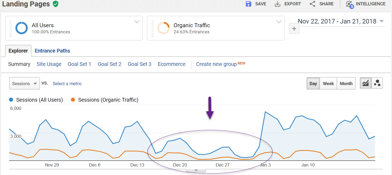Open the Share icon
This screenshot has height=175, width=392.
[312, 4]
